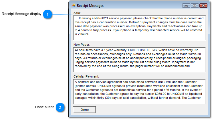Click into the New Pager message text box

pos(139,60)
